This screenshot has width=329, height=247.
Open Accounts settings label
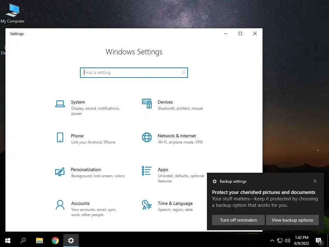coord(80,203)
